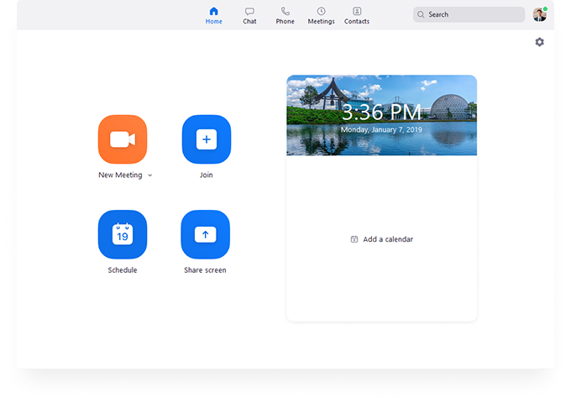Image resolution: width=571 pixels, height=403 pixels.
Task: Open the Contacts tab
Action: pyautogui.click(x=357, y=15)
